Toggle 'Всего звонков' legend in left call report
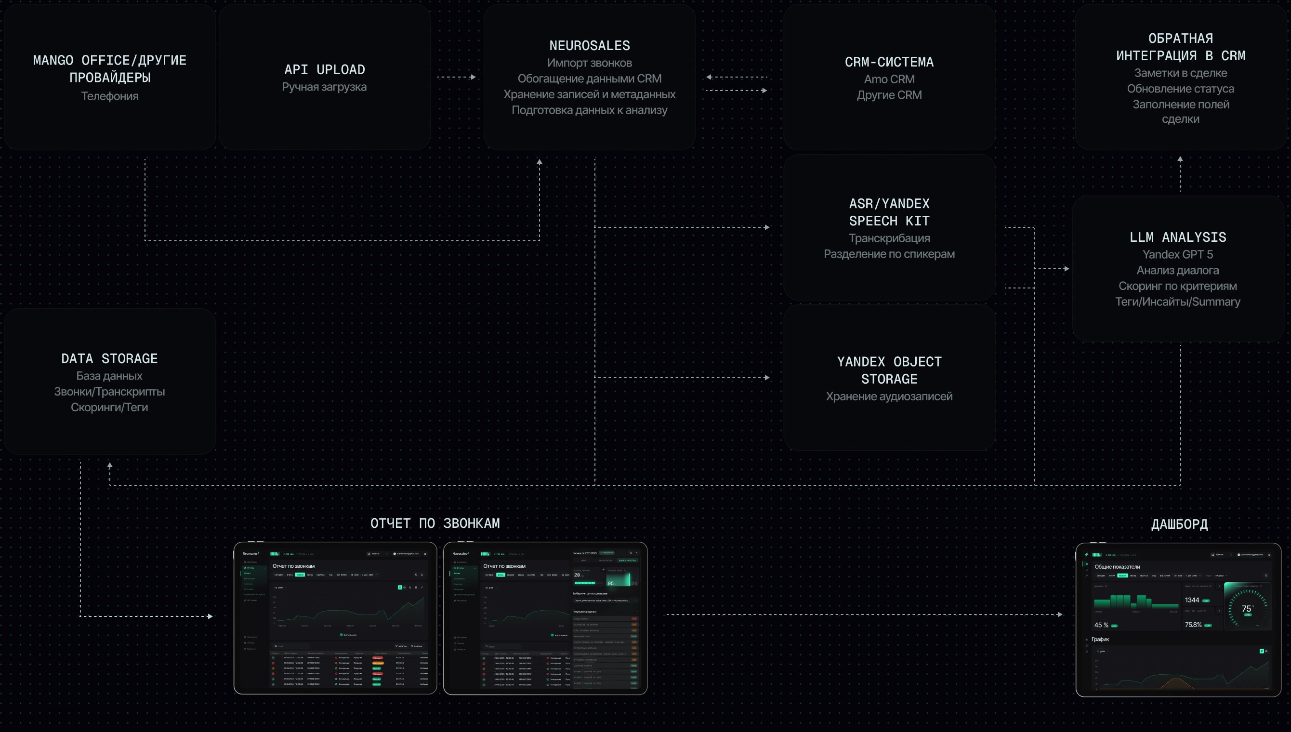The width and height of the screenshot is (1291, 732). coord(348,635)
